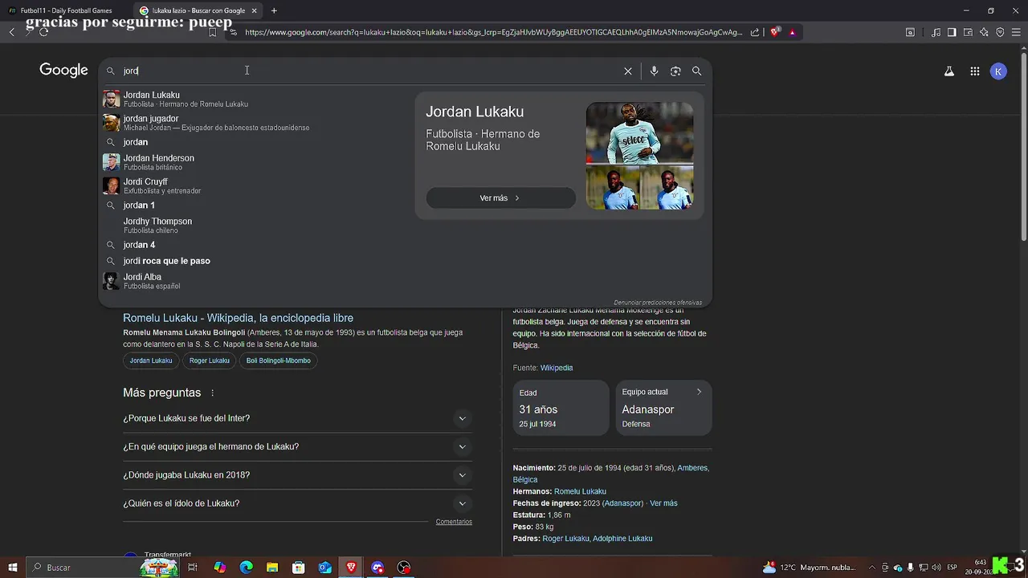The image size is (1028, 578).
Task: Click into the Google search text field
Action: click(x=369, y=71)
